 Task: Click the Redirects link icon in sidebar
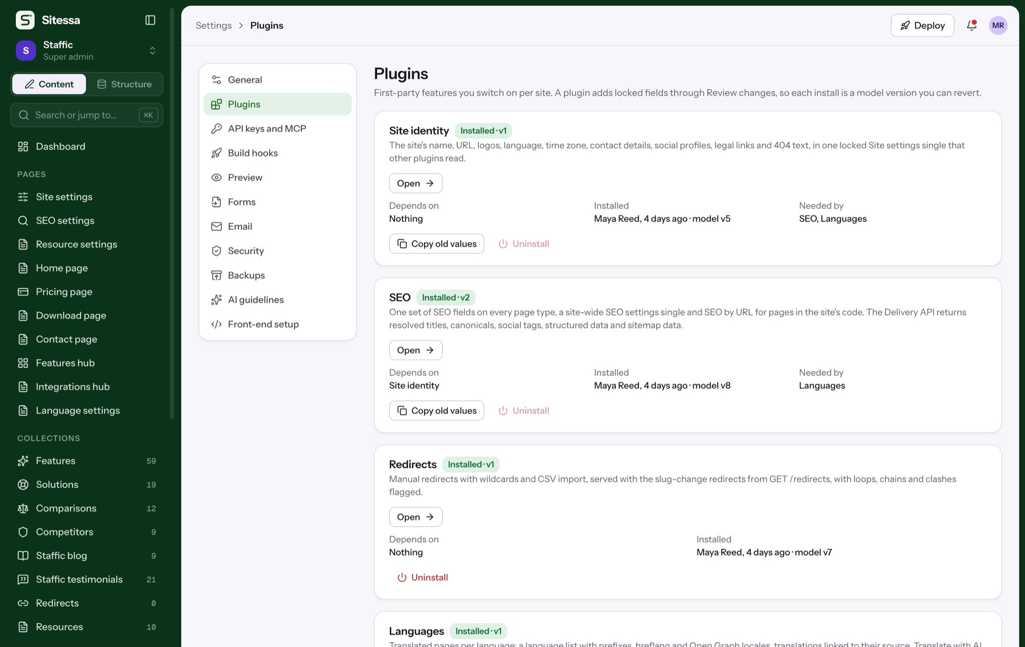click(23, 603)
